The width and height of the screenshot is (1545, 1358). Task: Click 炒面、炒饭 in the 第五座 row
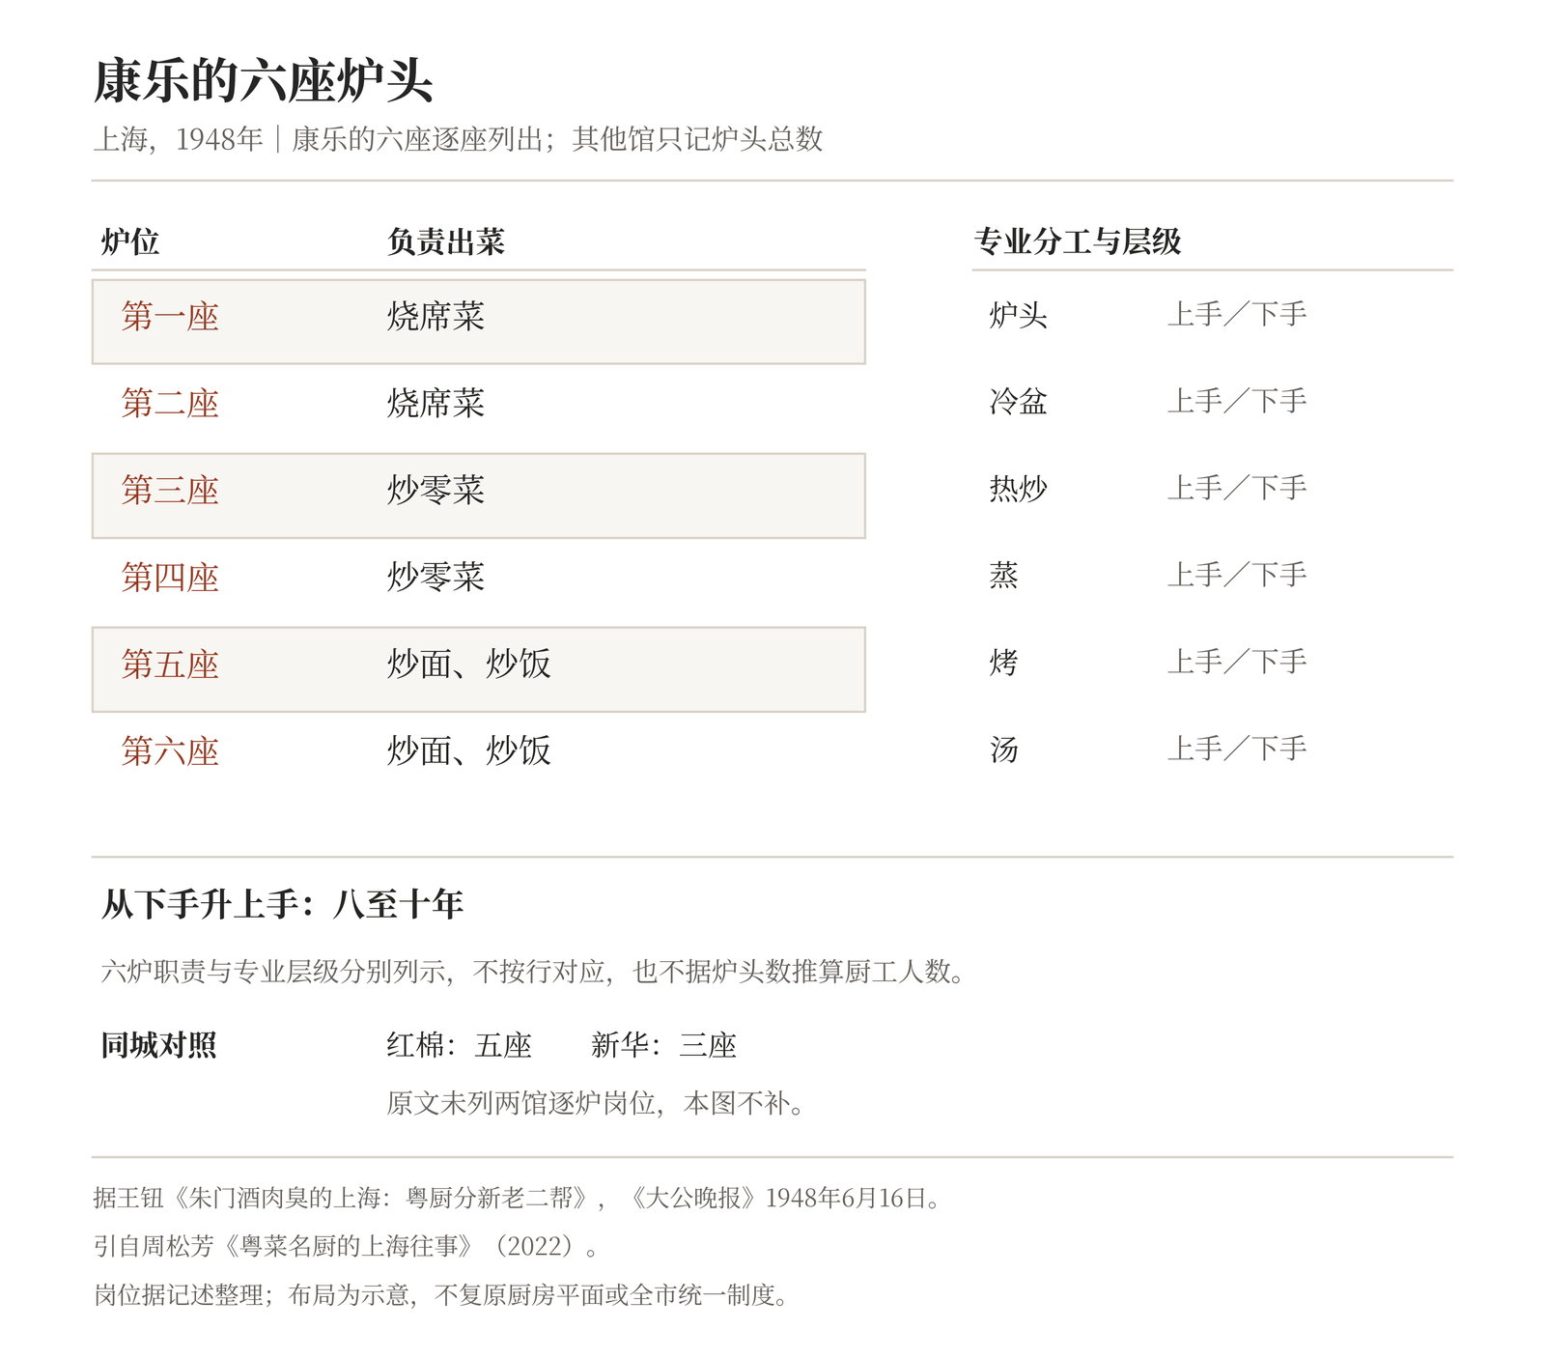tap(468, 665)
